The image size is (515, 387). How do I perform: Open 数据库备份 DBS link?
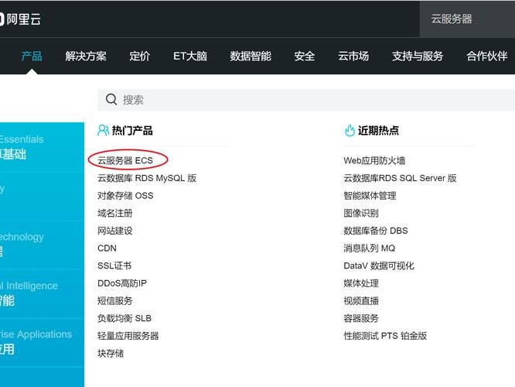click(375, 231)
